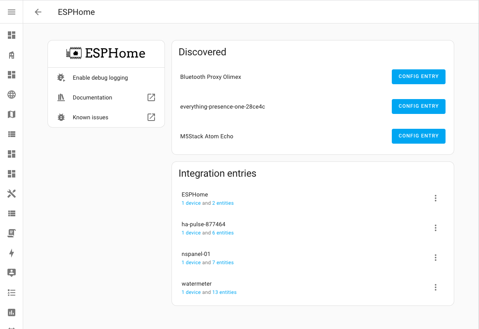Open the to-do checklist icon in sidebar

(12, 293)
